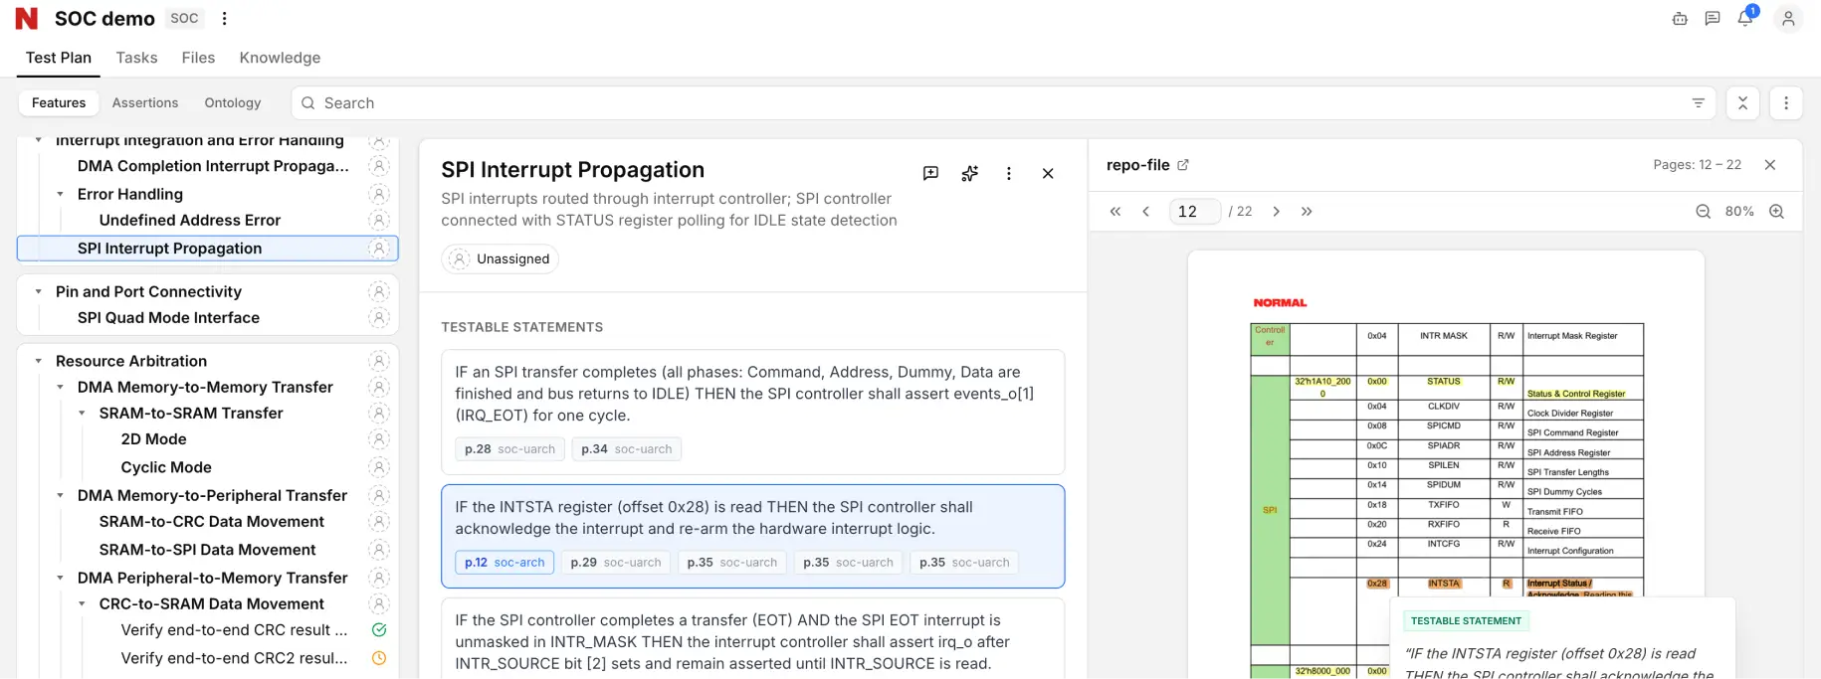Collapse DMA Peripheral-to-Memory Transfer node

61,578
